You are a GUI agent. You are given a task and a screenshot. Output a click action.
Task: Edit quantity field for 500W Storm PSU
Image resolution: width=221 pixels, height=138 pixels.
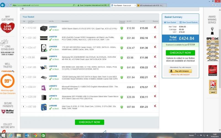(x=23, y=28)
